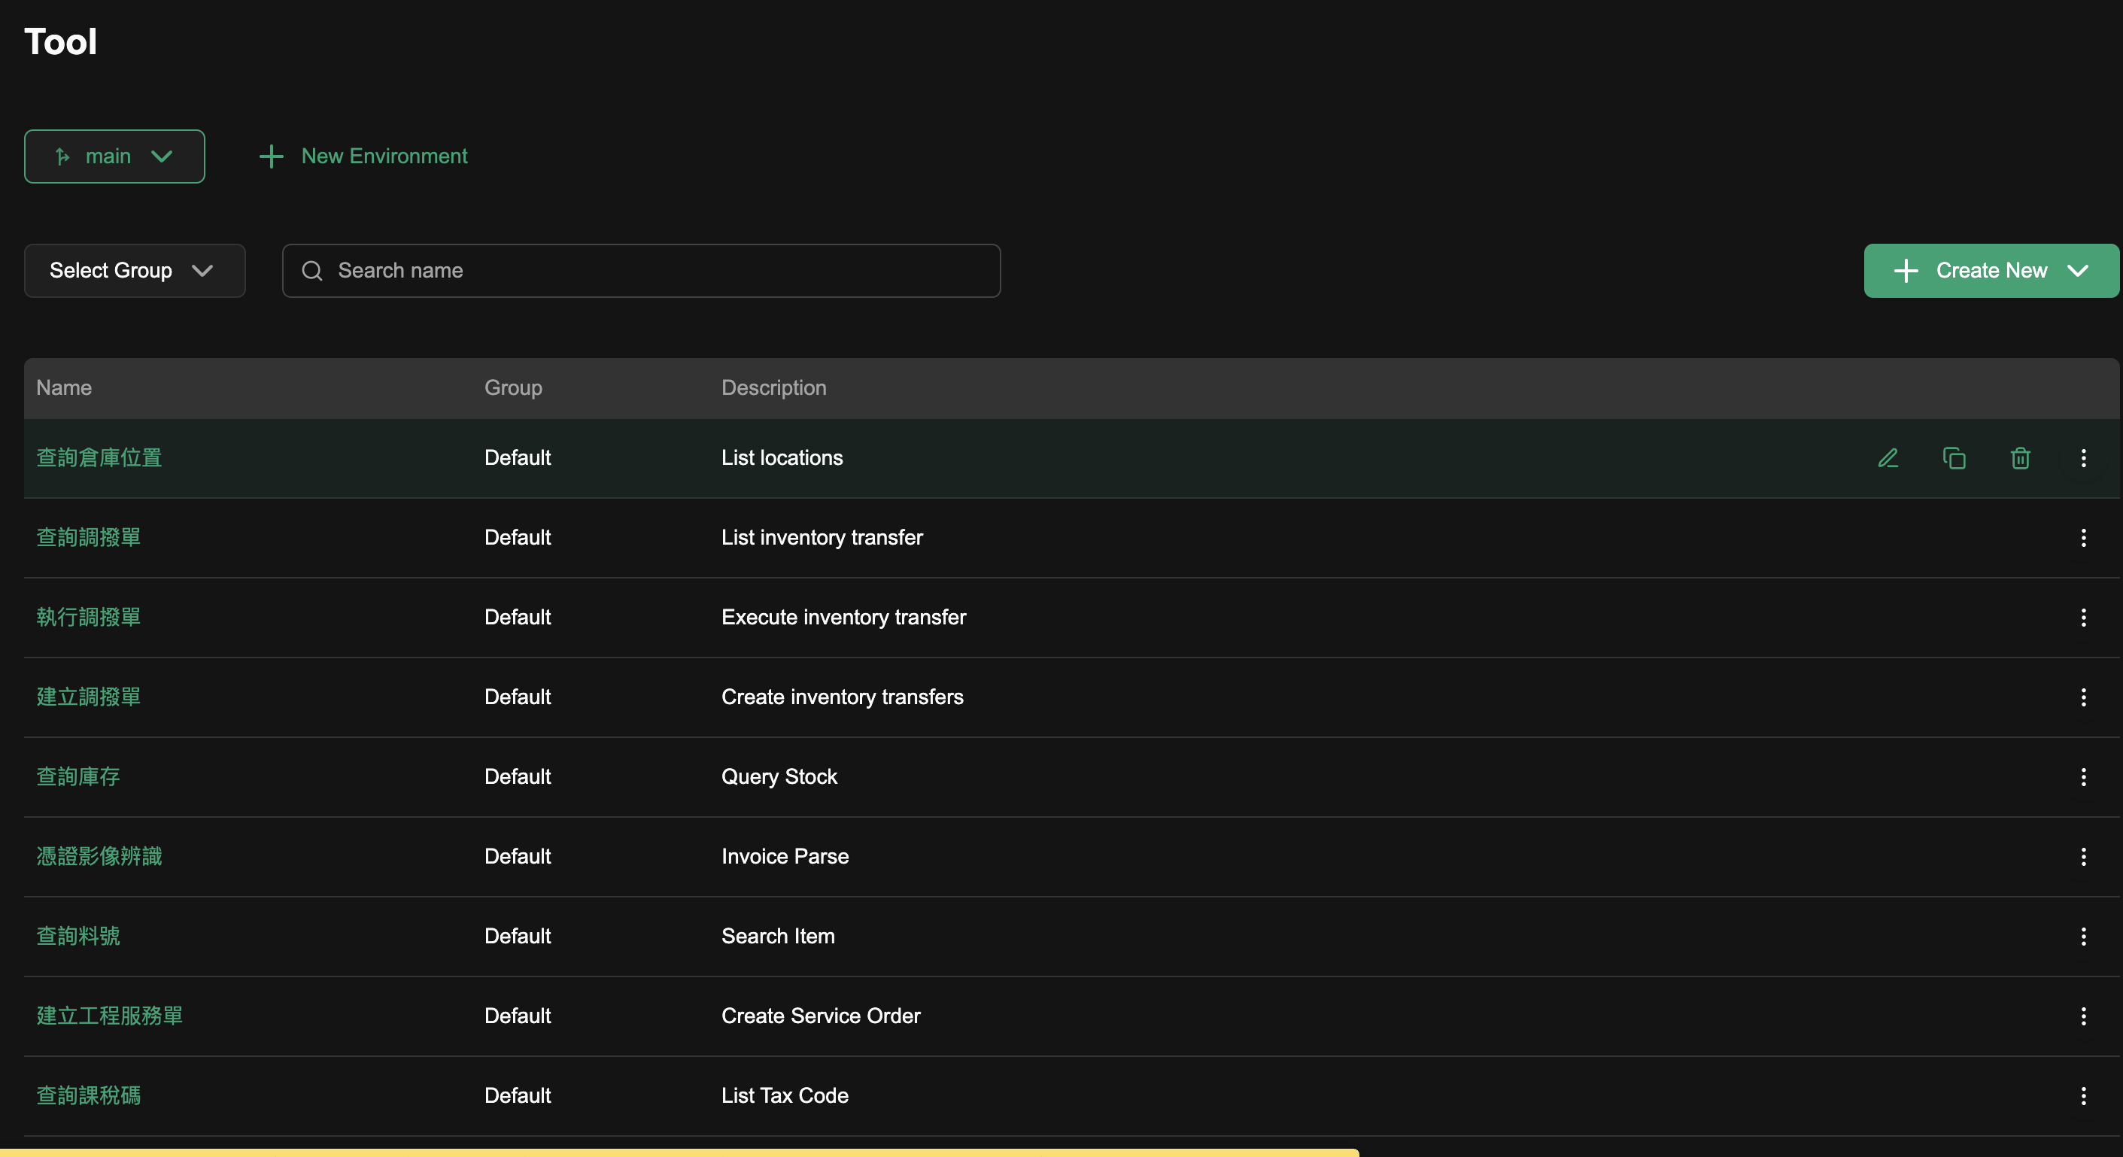Open the main environment branch dropdown
The width and height of the screenshot is (2123, 1157).
[x=114, y=156]
